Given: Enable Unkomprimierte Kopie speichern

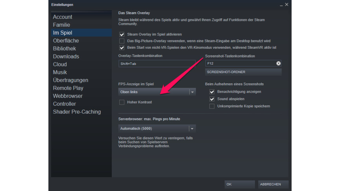Looking at the screenshot, I should (x=212, y=106).
